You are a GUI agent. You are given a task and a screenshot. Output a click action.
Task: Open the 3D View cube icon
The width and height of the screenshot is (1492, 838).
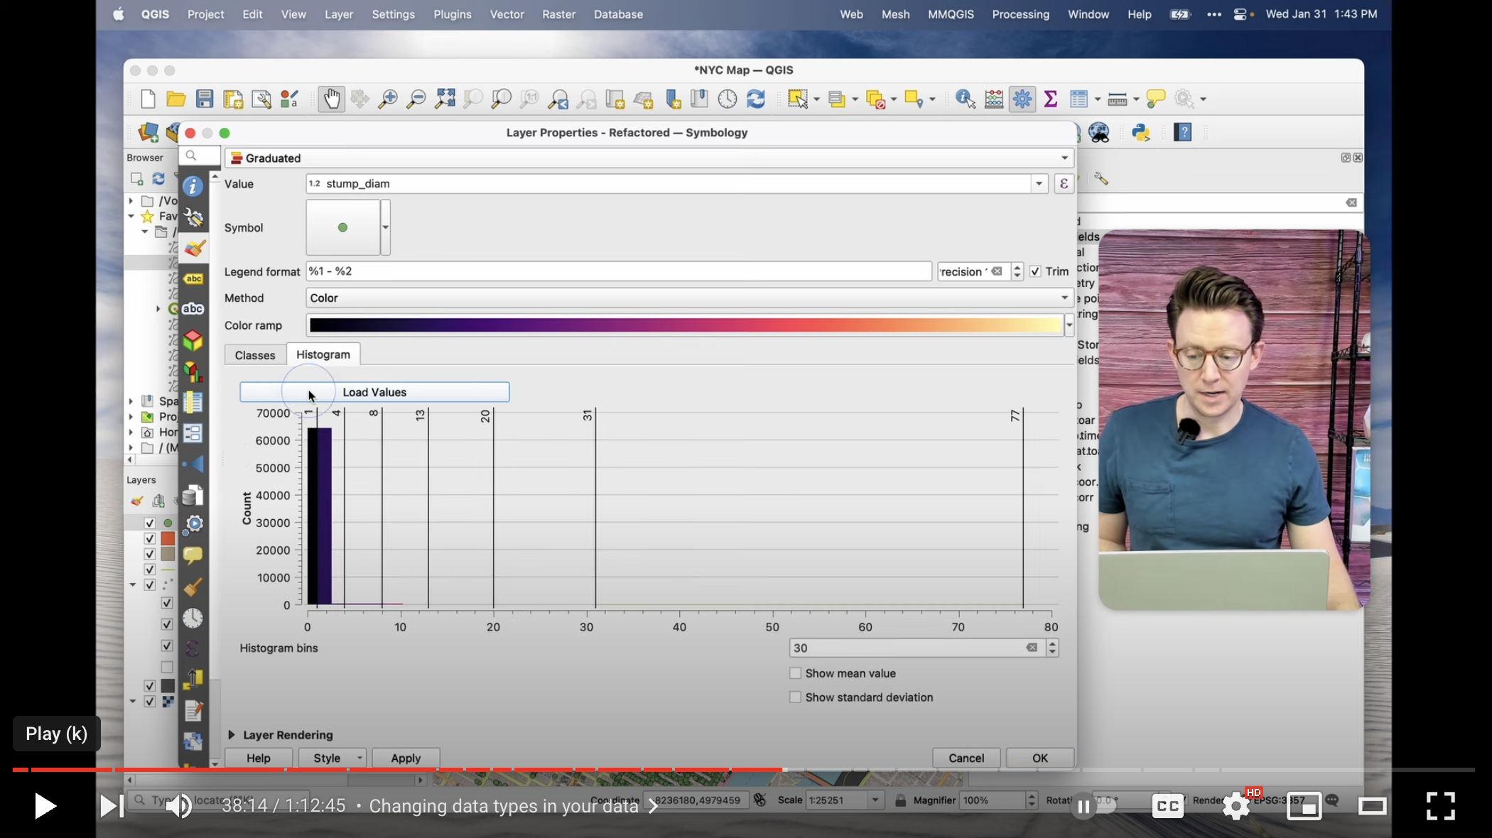click(193, 340)
